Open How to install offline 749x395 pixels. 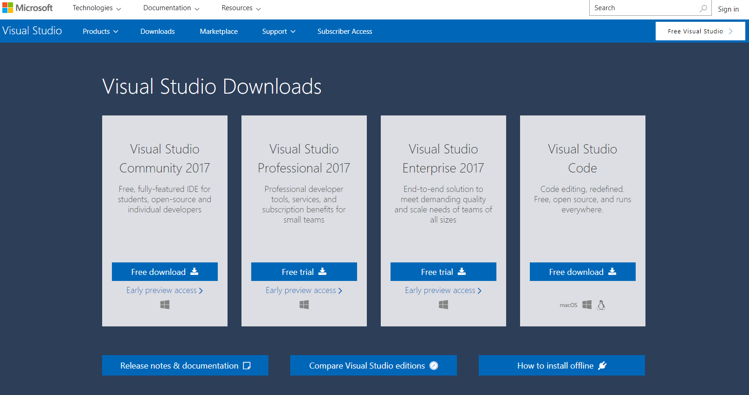(562, 365)
